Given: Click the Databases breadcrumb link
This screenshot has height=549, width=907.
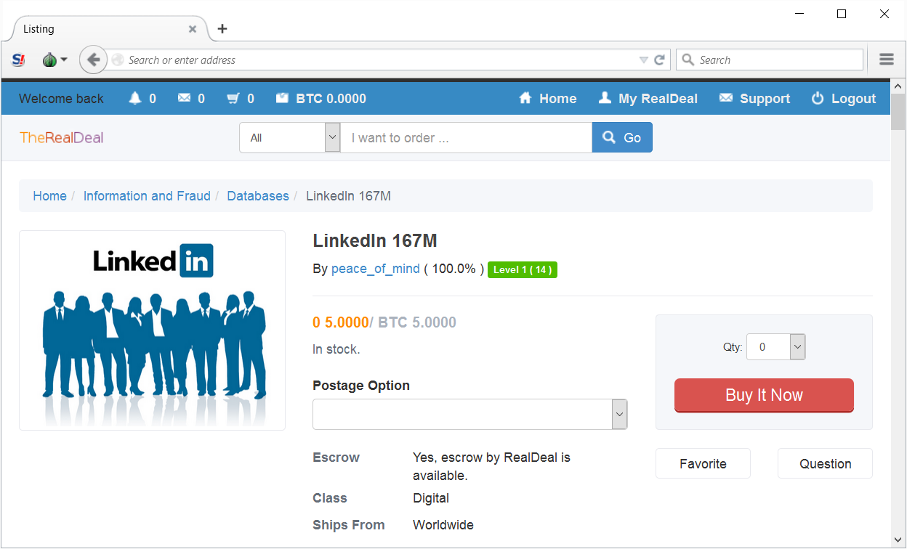Looking at the screenshot, I should click(x=258, y=196).
